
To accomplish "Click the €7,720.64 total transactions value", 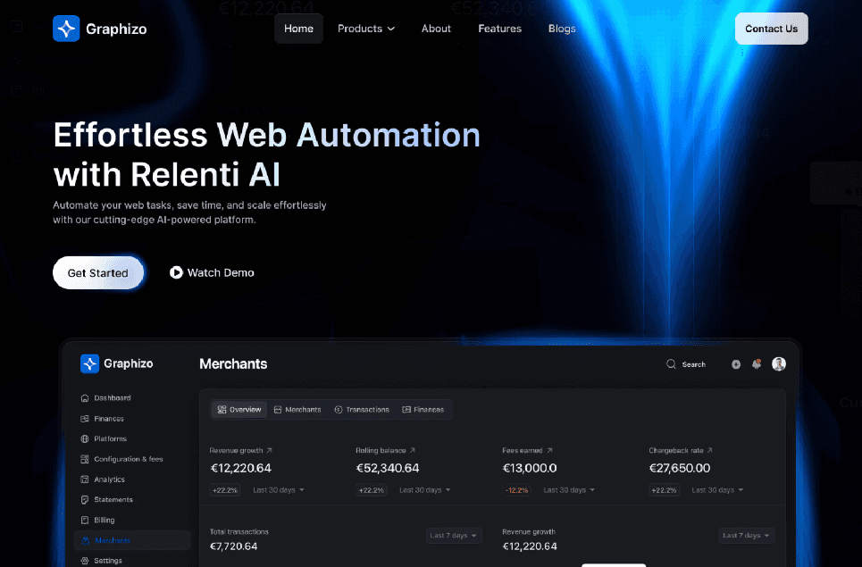I will (234, 546).
